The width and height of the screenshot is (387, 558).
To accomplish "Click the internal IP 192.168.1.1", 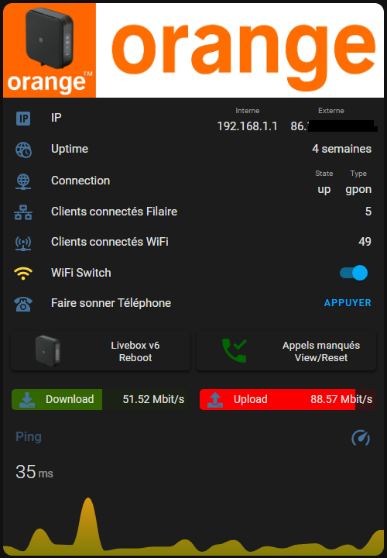I will [x=248, y=126].
